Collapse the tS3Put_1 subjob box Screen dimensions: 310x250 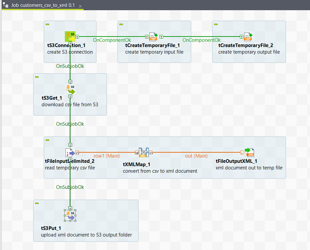pos(37,203)
